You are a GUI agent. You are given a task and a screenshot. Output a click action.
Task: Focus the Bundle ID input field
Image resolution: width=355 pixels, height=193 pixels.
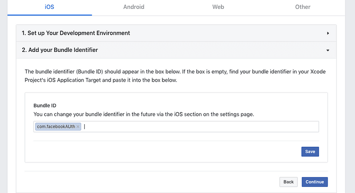point(176,127)
